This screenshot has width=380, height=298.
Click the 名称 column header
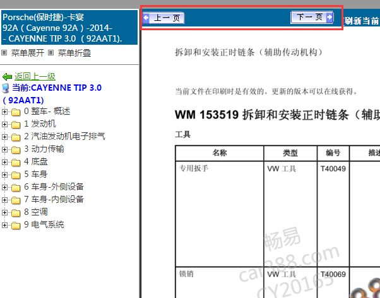pos(220,153)
